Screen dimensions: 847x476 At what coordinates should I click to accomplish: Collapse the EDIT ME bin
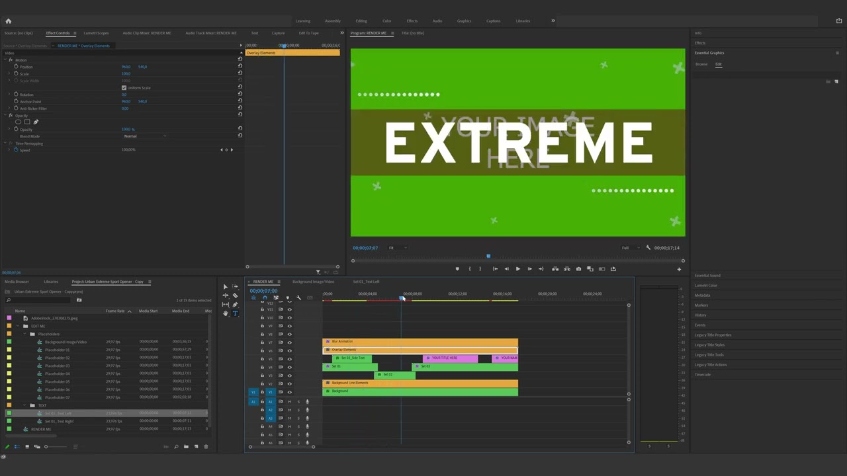click(19, 326)
